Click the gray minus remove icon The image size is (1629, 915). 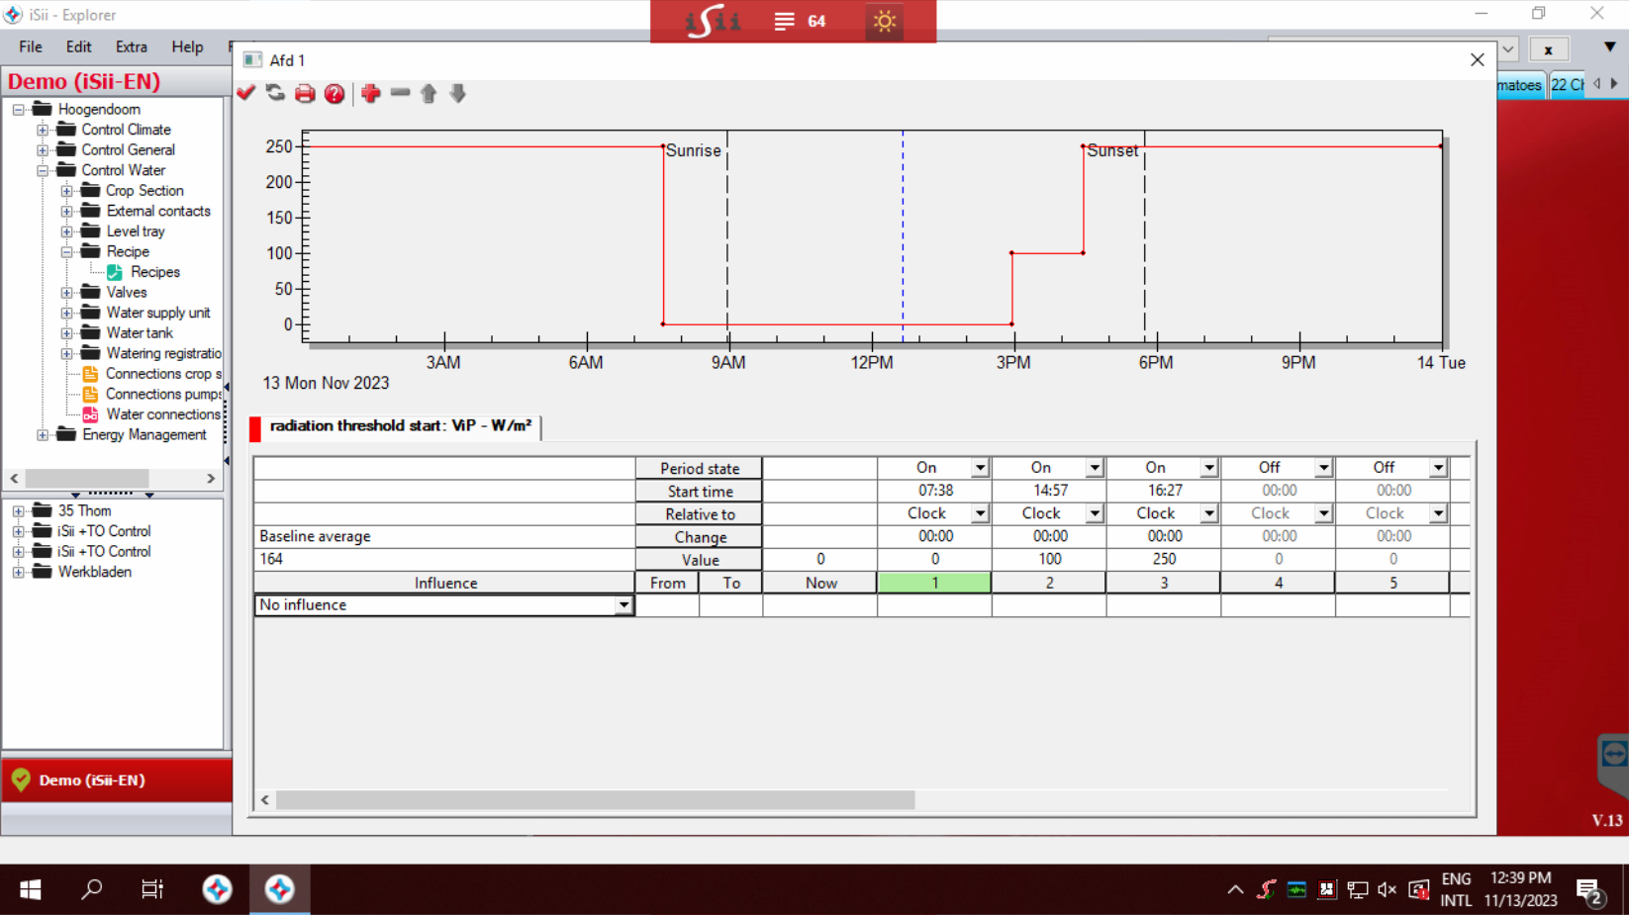click(400, 93)
